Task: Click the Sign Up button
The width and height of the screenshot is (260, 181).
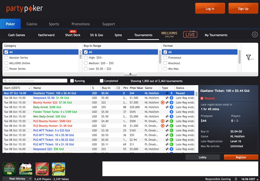Action: click(x=243, y=8)
